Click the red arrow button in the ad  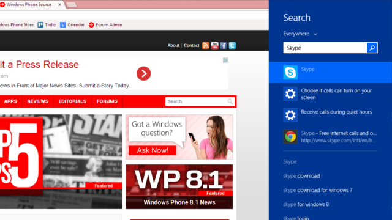144,73
